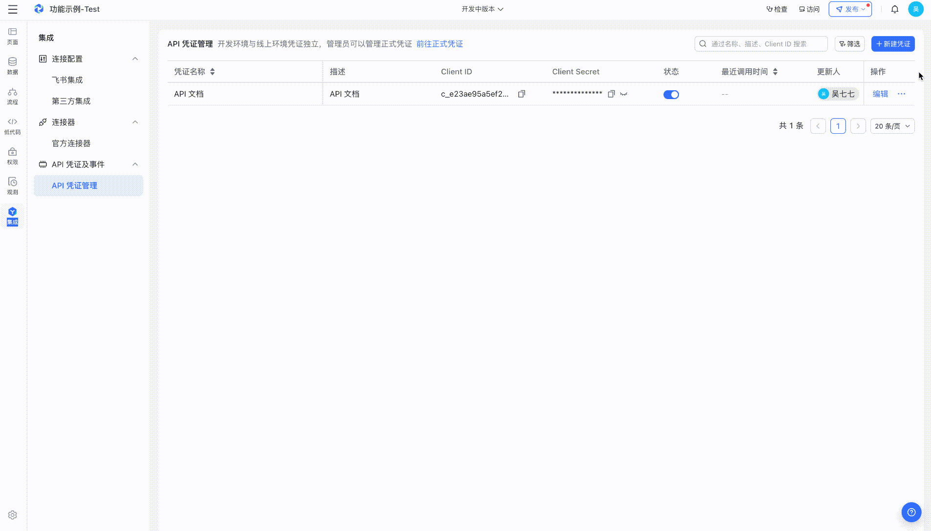Follow the 前往正式凭证 link
The image size is (931, 531).
click(439, 43)
